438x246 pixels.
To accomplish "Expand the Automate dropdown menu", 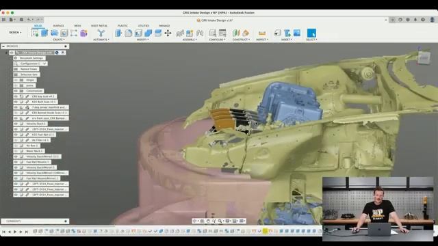I will click(101, 40).
